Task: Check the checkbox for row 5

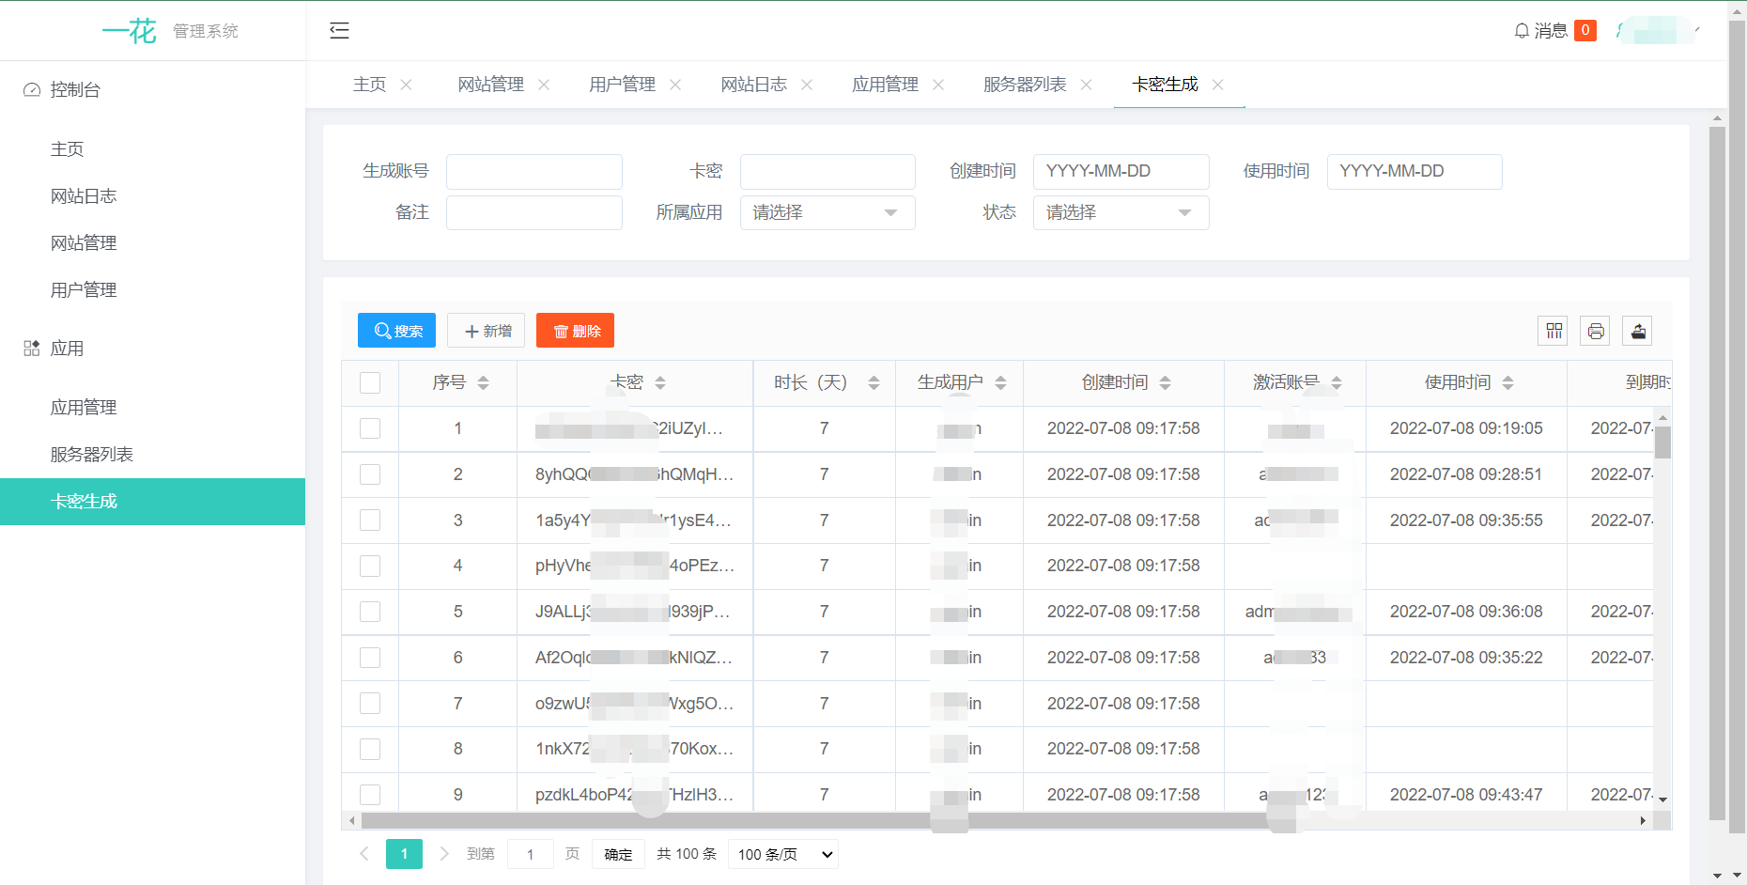Action: tap(370, 612)
